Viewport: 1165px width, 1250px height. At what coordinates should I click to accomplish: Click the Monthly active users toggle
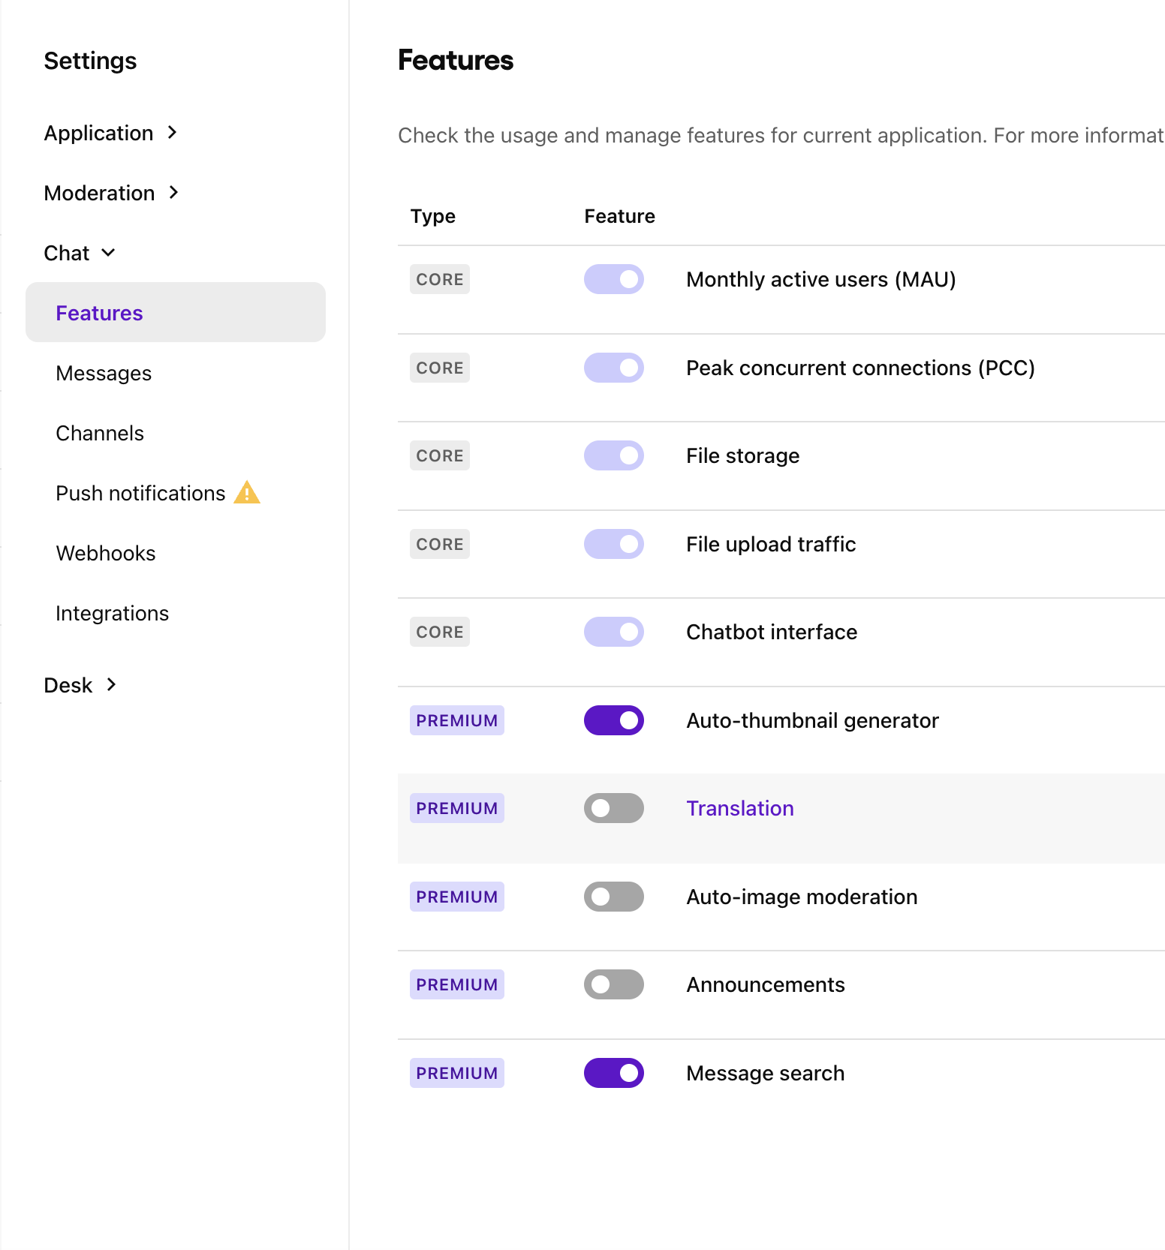(613, 279)
